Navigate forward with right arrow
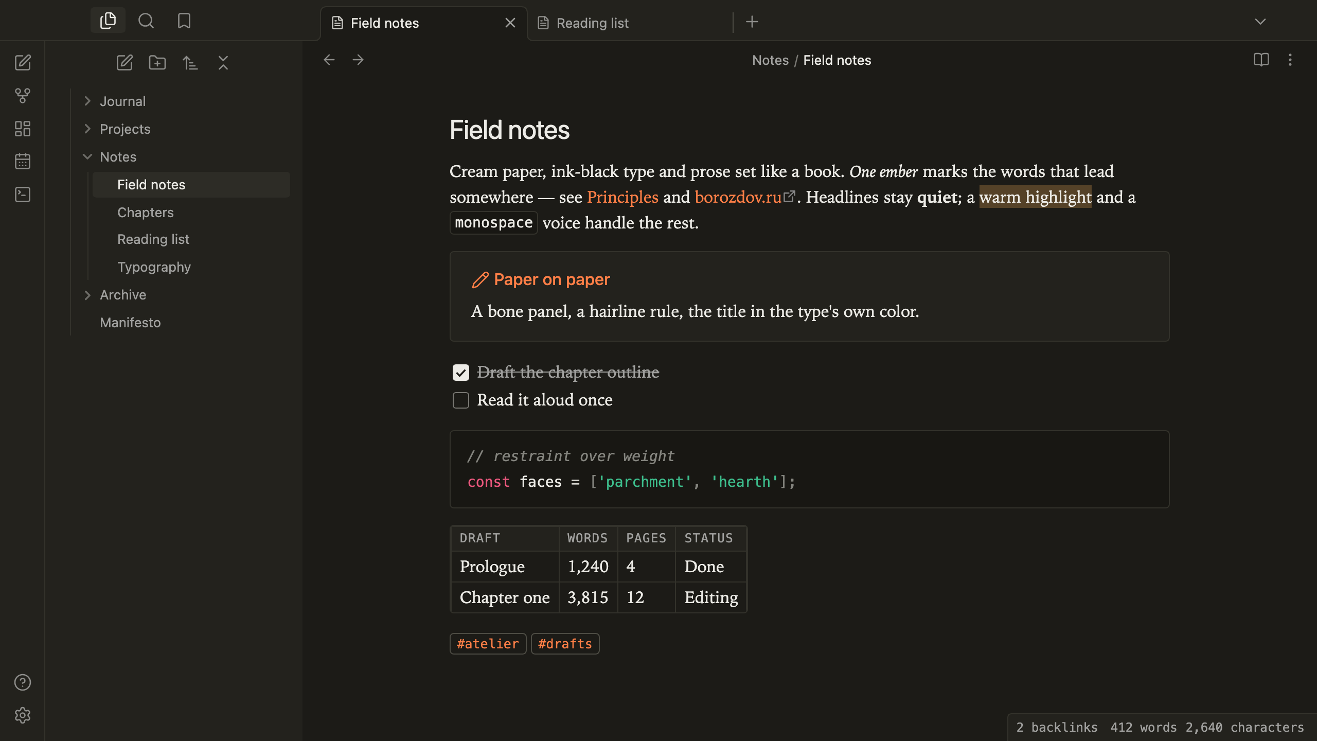1317x741 pixels. (358, 60)
